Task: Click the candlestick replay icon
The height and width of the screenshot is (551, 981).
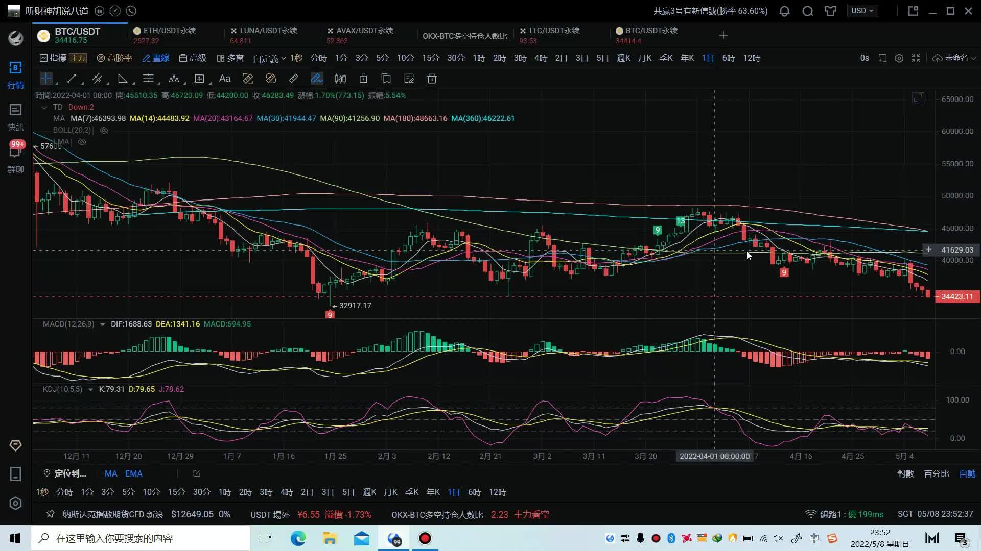Action: 340,79
